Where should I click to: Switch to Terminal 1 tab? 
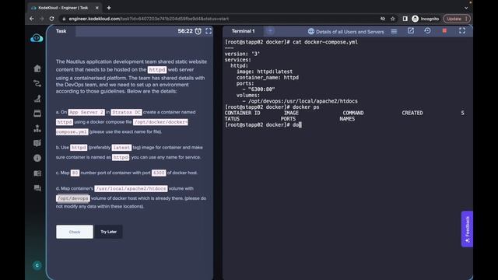point(243,31)
